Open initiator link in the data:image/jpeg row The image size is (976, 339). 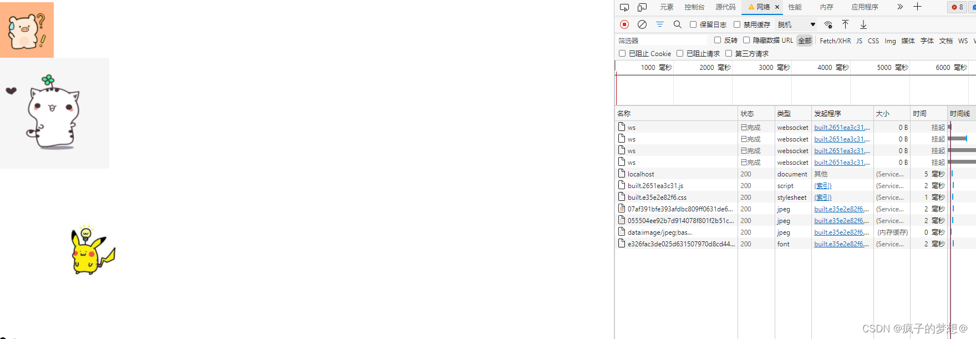(x=842, y=232)
